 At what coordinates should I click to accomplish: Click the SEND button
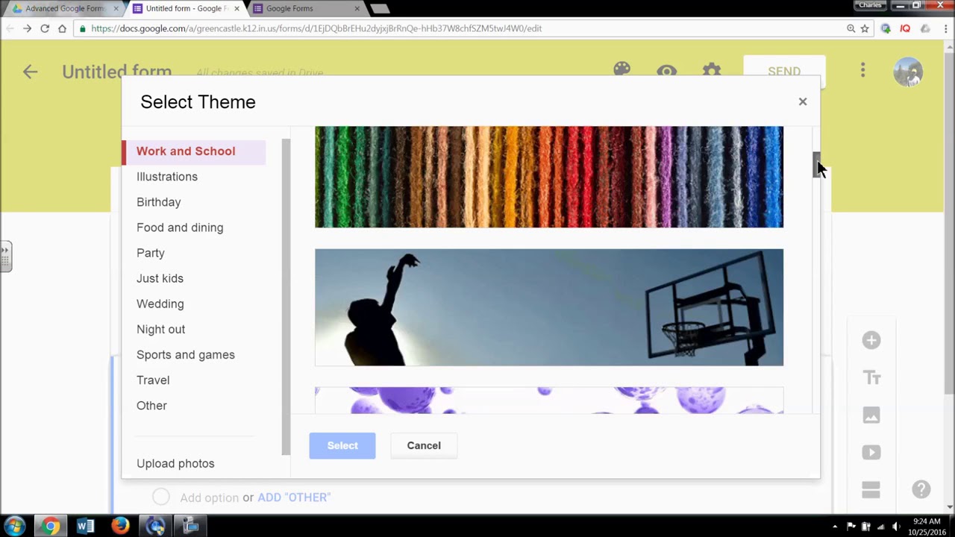[784, 72]
